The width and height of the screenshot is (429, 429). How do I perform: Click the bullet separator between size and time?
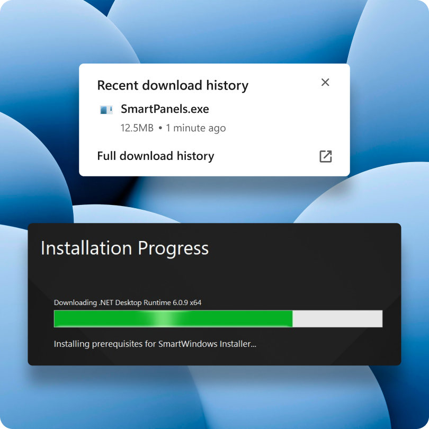coord(160,128)
